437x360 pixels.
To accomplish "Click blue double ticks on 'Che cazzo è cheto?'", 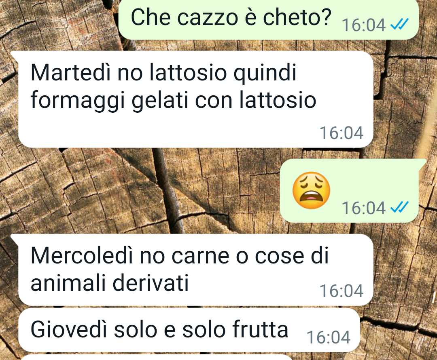I will click(399, 24).
